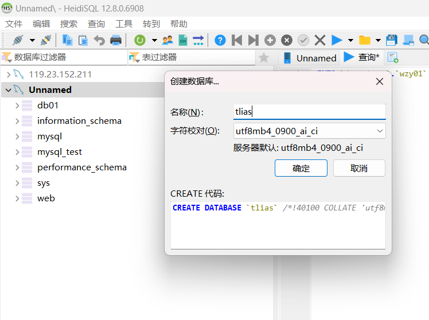This screenshot has height=320, width=429.
Task: Expand the sys database
Action: click(17, 183)
